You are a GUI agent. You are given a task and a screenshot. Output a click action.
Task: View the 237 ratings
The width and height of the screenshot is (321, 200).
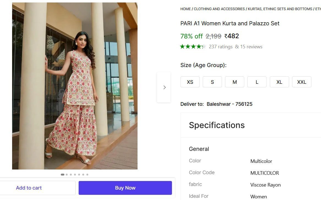[221, 46]
